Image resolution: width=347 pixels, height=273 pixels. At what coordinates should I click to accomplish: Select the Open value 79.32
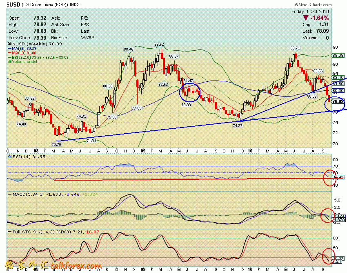coord(40,18)
